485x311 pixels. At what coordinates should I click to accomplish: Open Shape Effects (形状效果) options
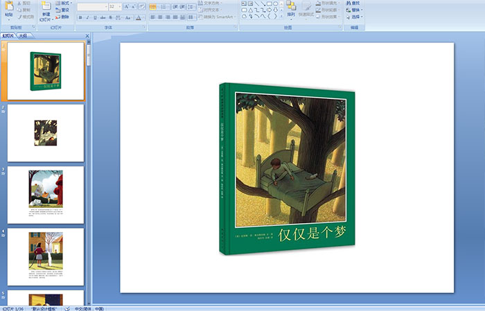tap(328, 17)
